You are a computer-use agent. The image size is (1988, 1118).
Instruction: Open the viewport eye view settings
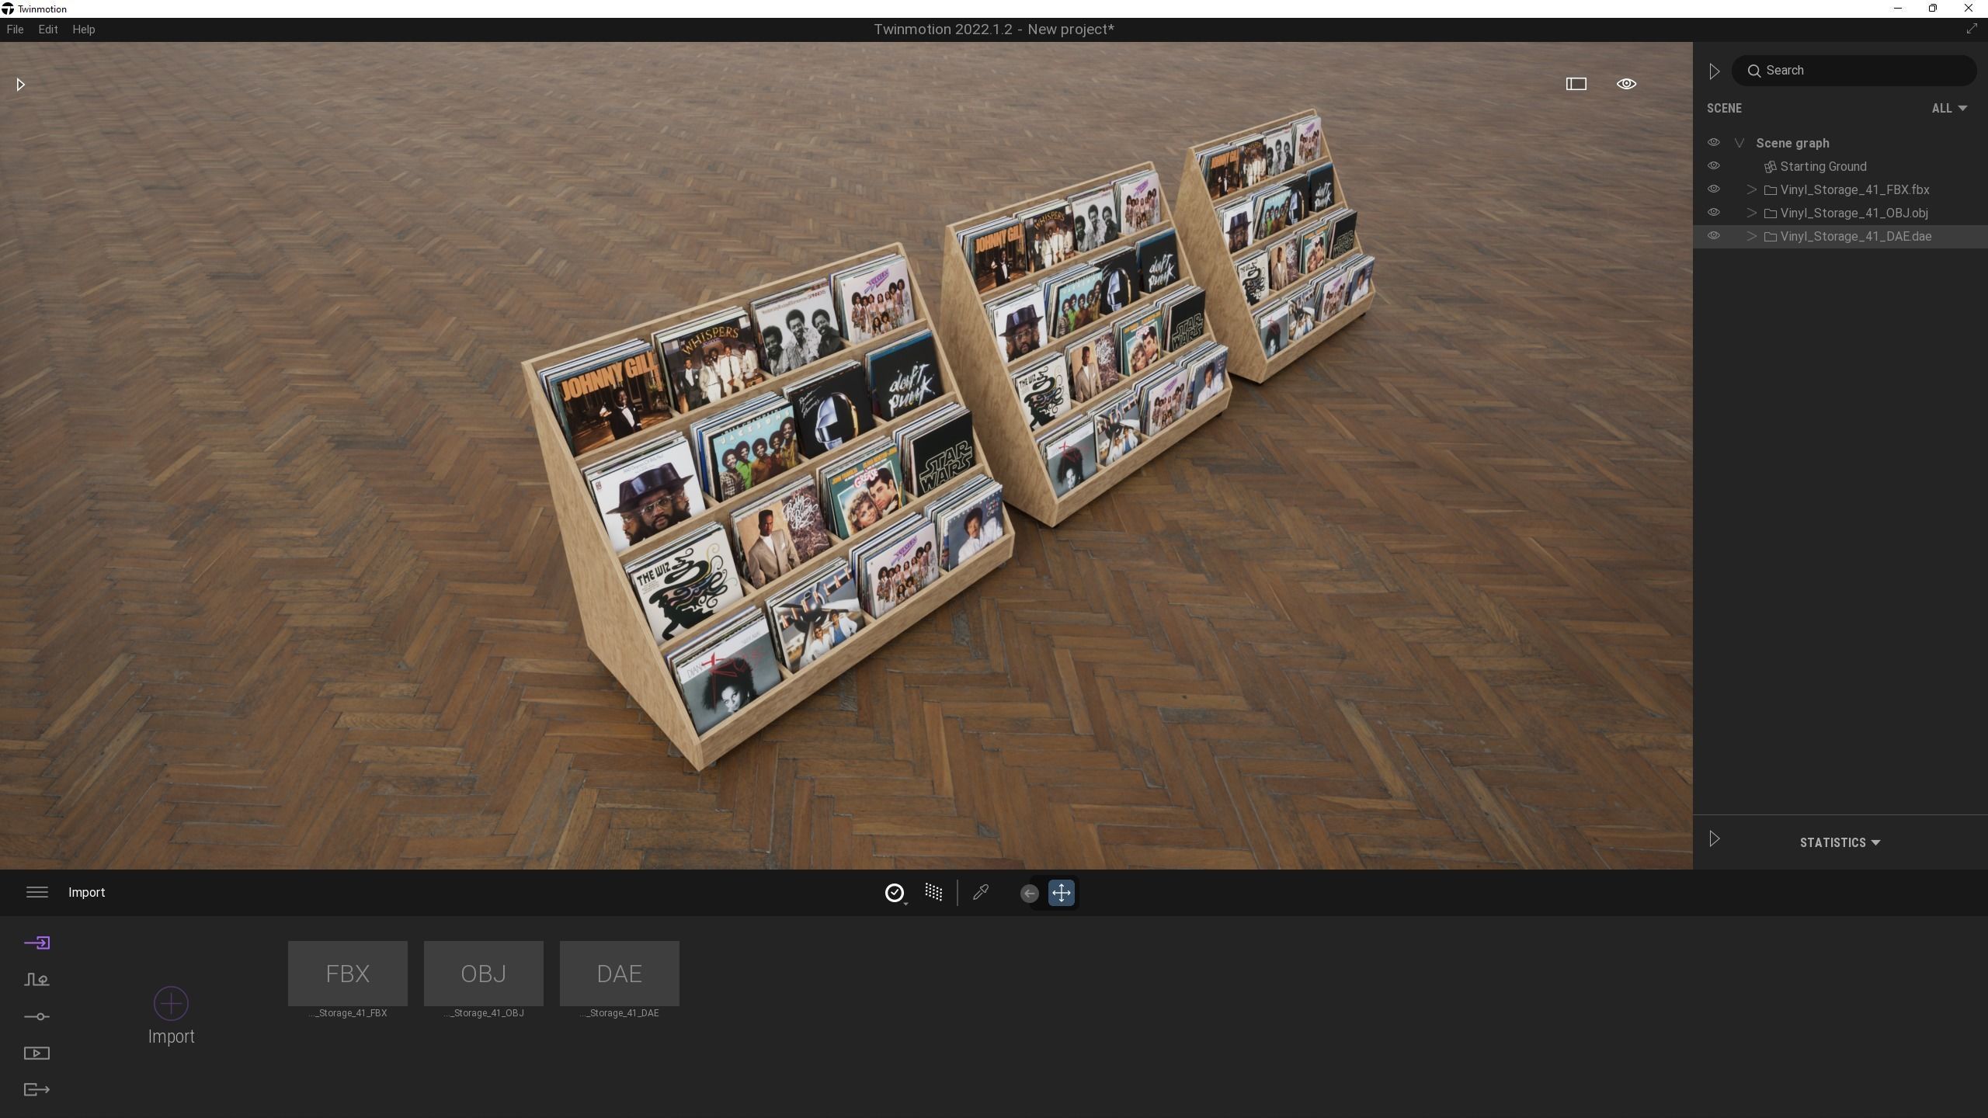point(1626,84)
